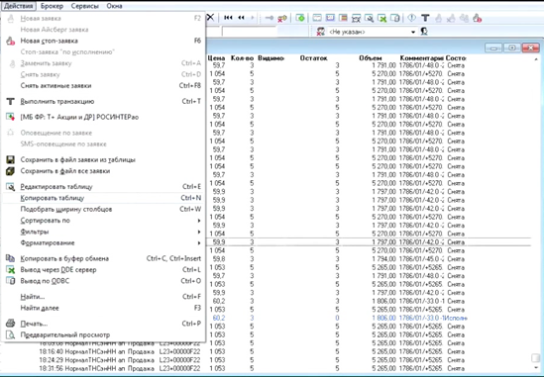
Task: Open the Окна menu
Action: point(114,6)
